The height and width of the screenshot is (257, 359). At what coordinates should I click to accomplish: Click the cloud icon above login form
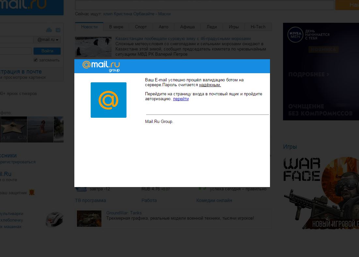(49, 30)
